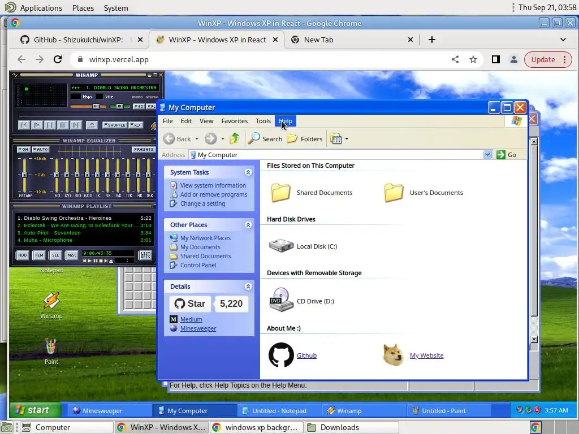The width and height of the screenshot is (579, 434).
Task: Click the Up folder toolbar icon
Action: coord(235,139)
